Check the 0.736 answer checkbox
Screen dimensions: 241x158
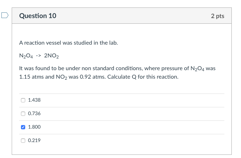pyautogui.click(x=23, y=114)
